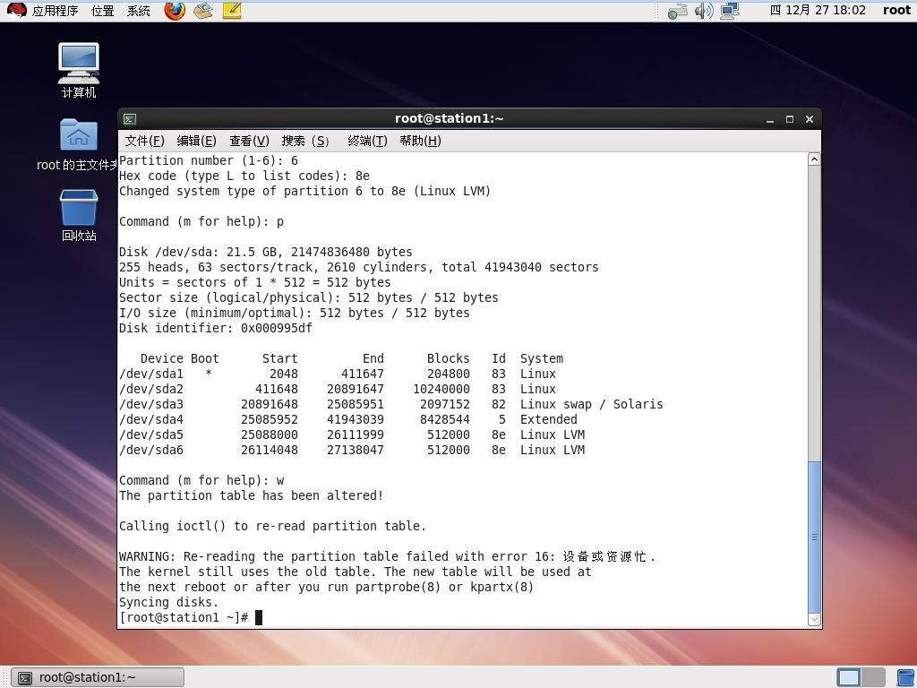Open the 位置 places menu
Screen dimensions: 917x688
(102, 11)
